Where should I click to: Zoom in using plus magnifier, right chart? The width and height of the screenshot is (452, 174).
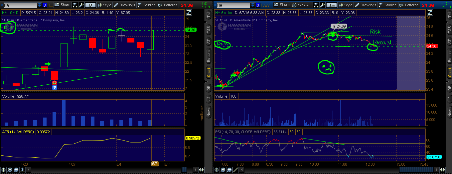pyautogui.click(x=223, y=170)
